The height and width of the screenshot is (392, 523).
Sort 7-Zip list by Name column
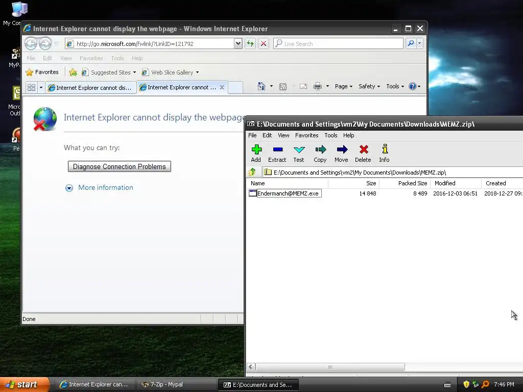[x=288, y=183]
